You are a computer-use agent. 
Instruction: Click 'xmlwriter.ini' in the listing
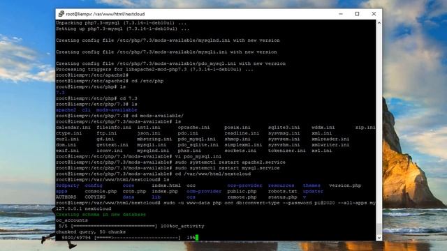coord(330,145)
